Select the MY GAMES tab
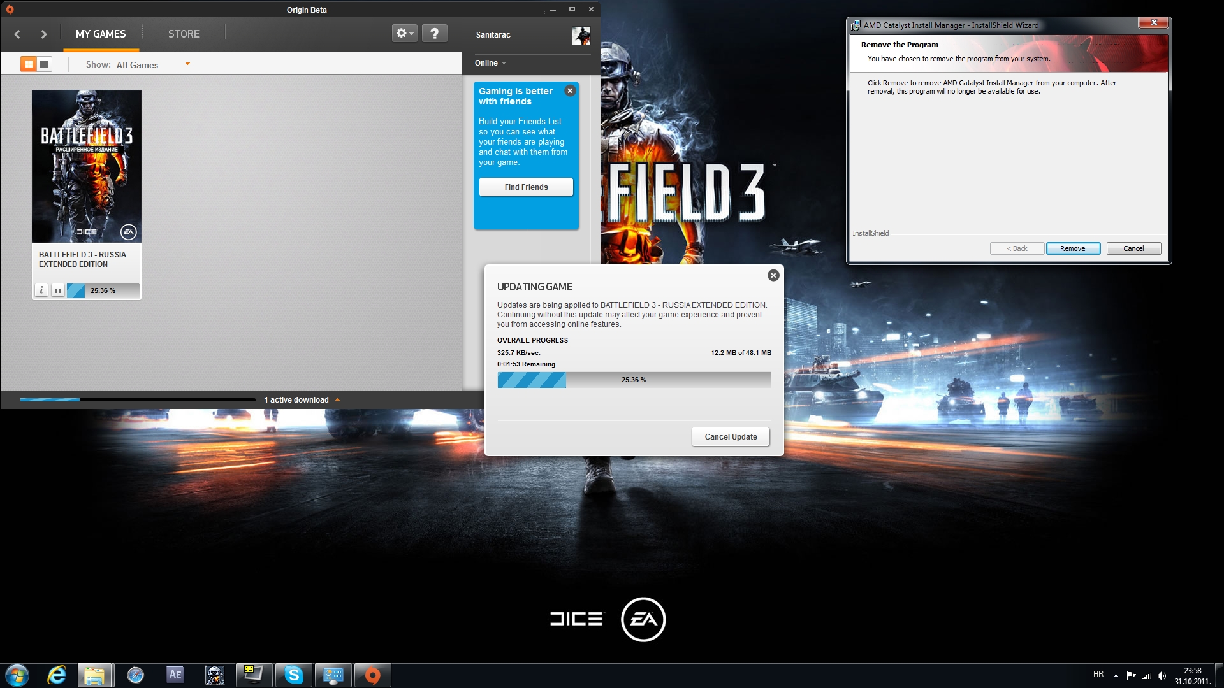The width and height of the screenshot is (1224, 688). coord(101,34)
